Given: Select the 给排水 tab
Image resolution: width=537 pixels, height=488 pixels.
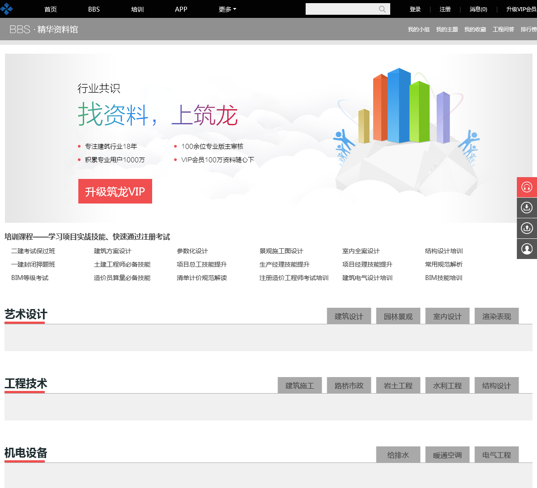Looking at the screenshot, I should pos(398,455).
